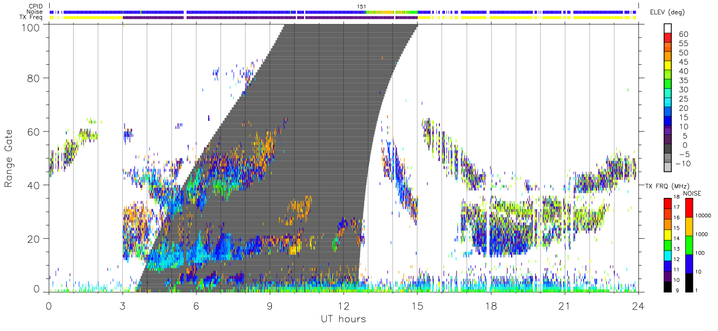Click the '1' label on noise scale
The width and height of the screenshot is (718, 331).
click(x=696, y=290)
